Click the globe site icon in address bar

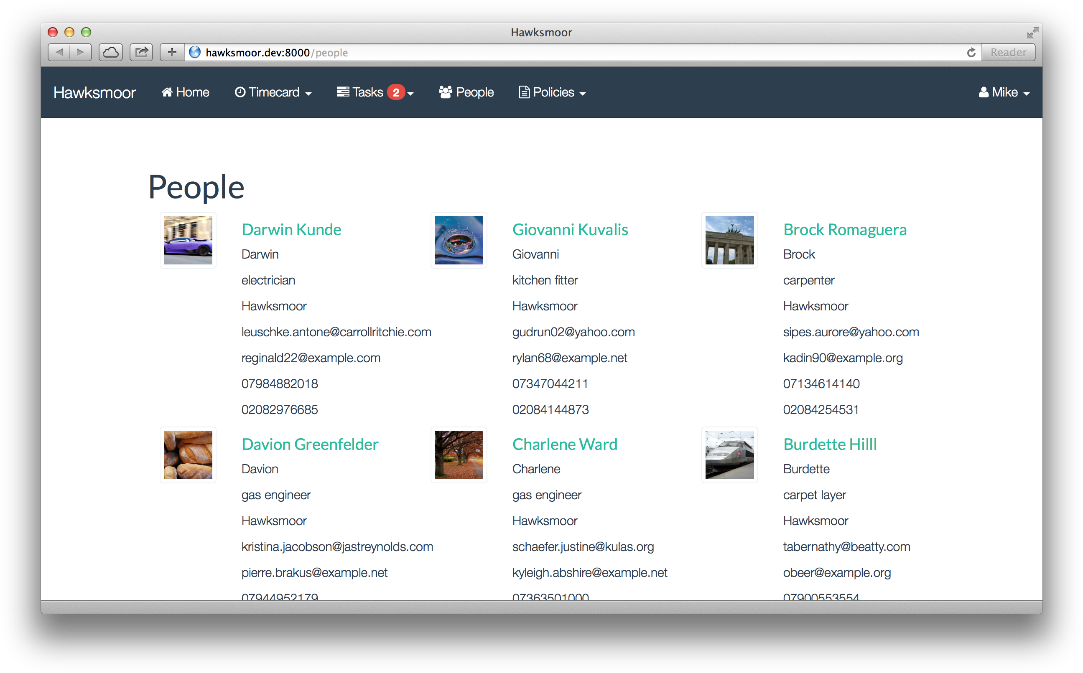point(195,53)
